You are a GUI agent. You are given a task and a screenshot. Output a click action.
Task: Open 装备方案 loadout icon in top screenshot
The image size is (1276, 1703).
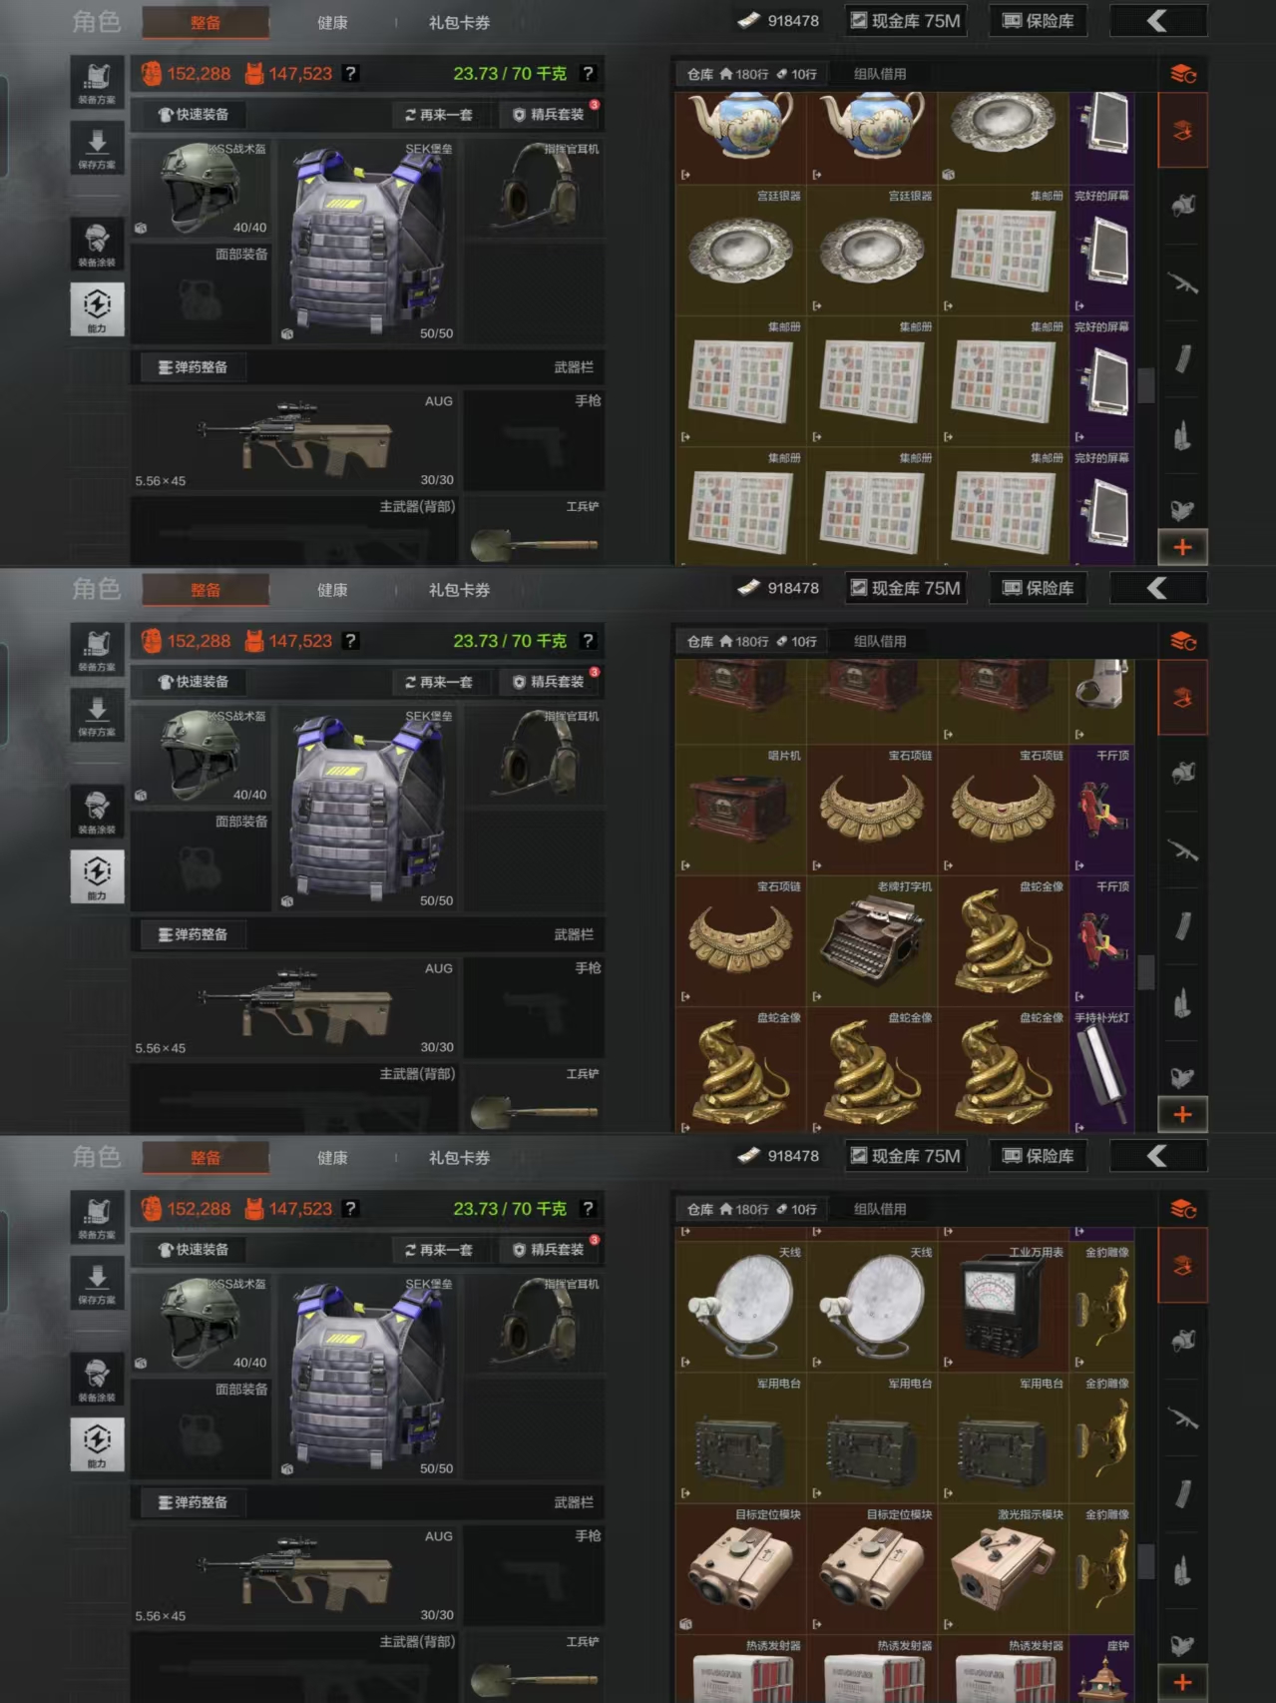tap(97, 82)
